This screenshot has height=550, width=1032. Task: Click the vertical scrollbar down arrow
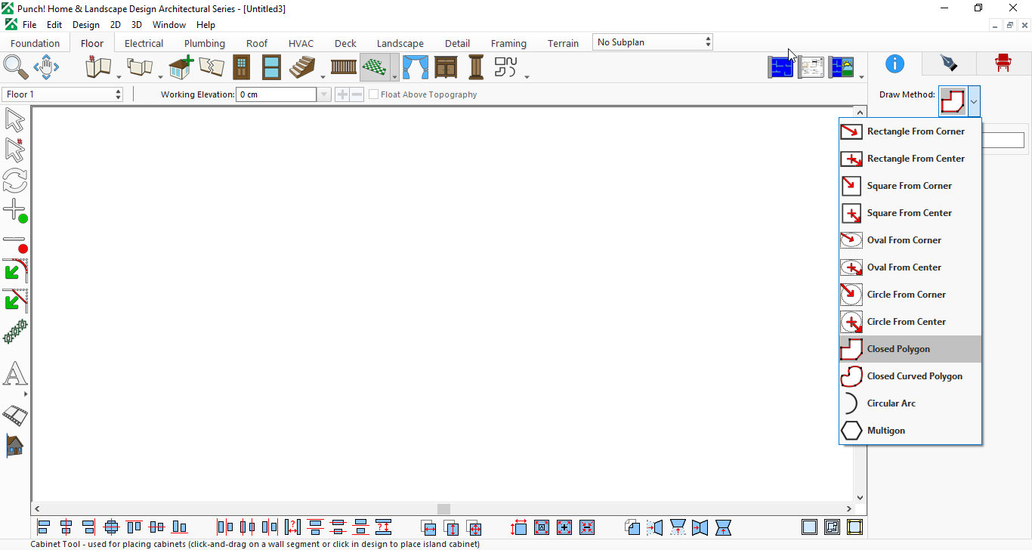860,496
